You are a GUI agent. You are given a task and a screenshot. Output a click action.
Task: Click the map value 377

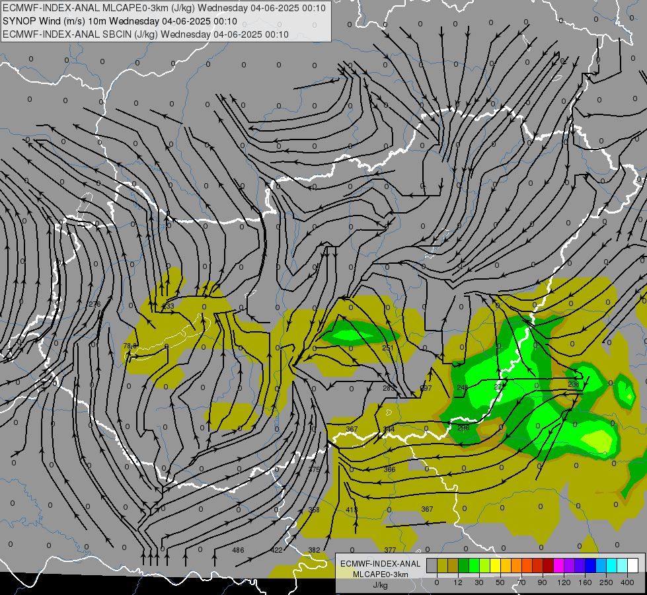[390, 549]
